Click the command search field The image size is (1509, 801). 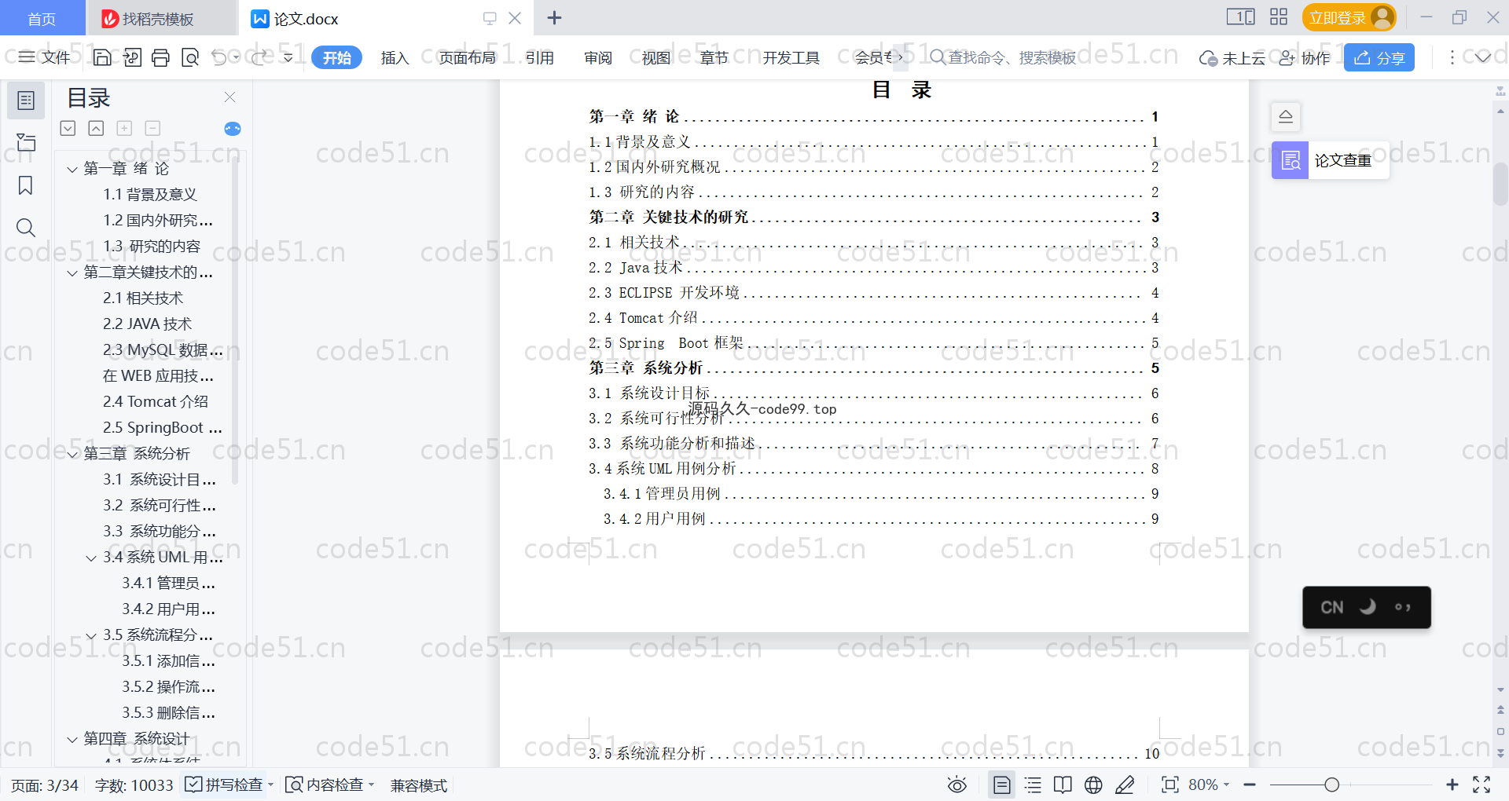click(x=1002, y=57)
